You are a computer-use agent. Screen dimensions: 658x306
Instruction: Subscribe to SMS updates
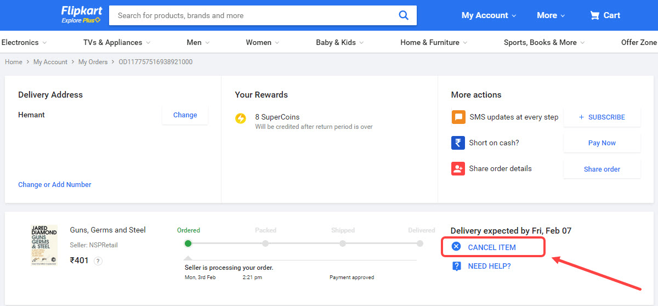coord(602,117)
